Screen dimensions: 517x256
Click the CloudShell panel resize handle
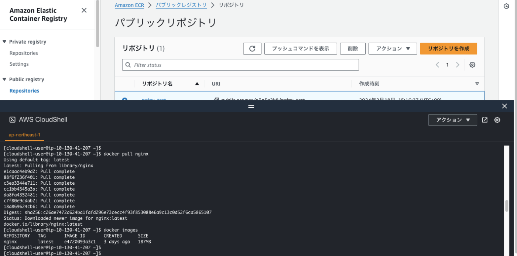(251, 106)
